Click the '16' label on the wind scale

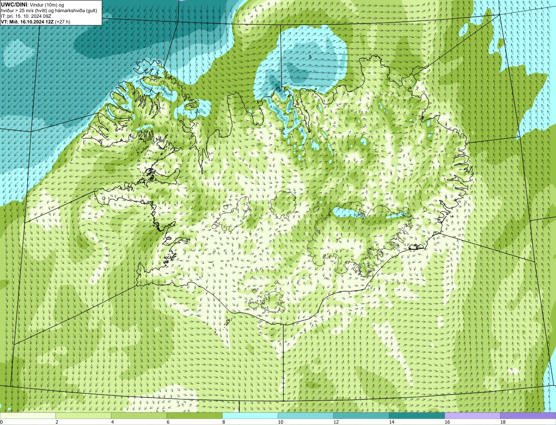(447, 422)
